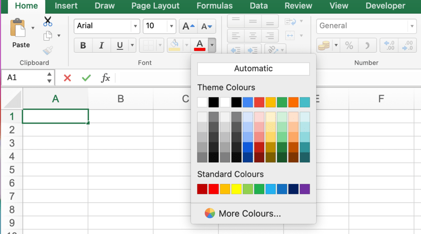Toggle Bold formatting
This screenshot has width=421, height=234.
(83, 45)
